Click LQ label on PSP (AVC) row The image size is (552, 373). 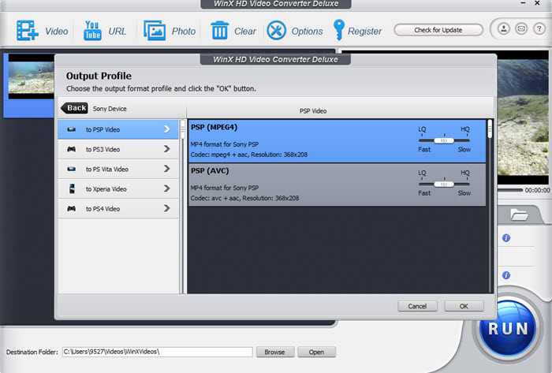(x=422, y=173)
